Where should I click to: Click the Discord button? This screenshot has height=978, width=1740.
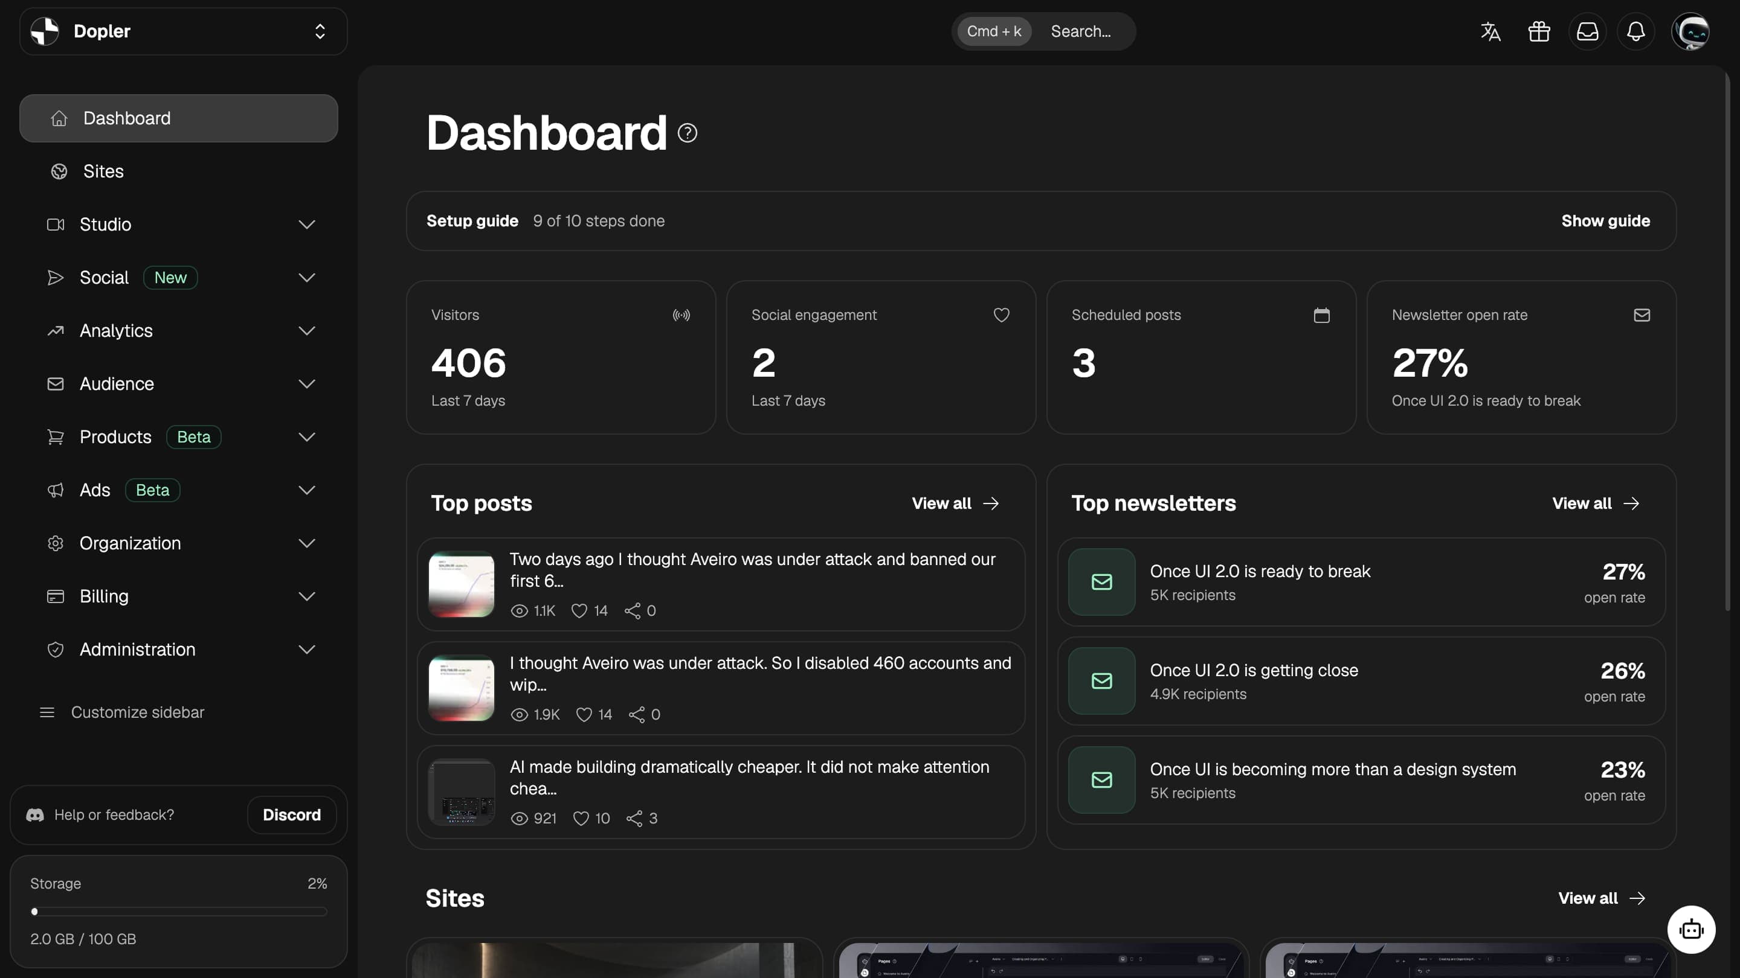pyautogui.click(x=291, y=816)
